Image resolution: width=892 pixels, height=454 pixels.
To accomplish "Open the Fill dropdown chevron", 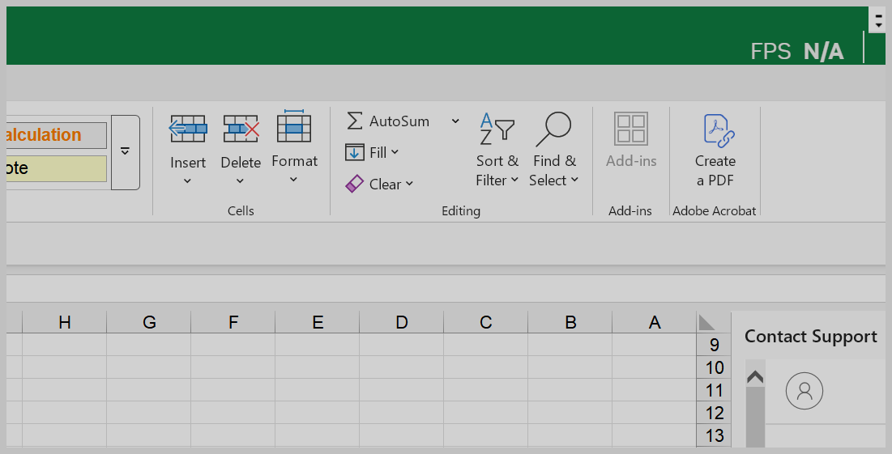I will coord(395,152).
